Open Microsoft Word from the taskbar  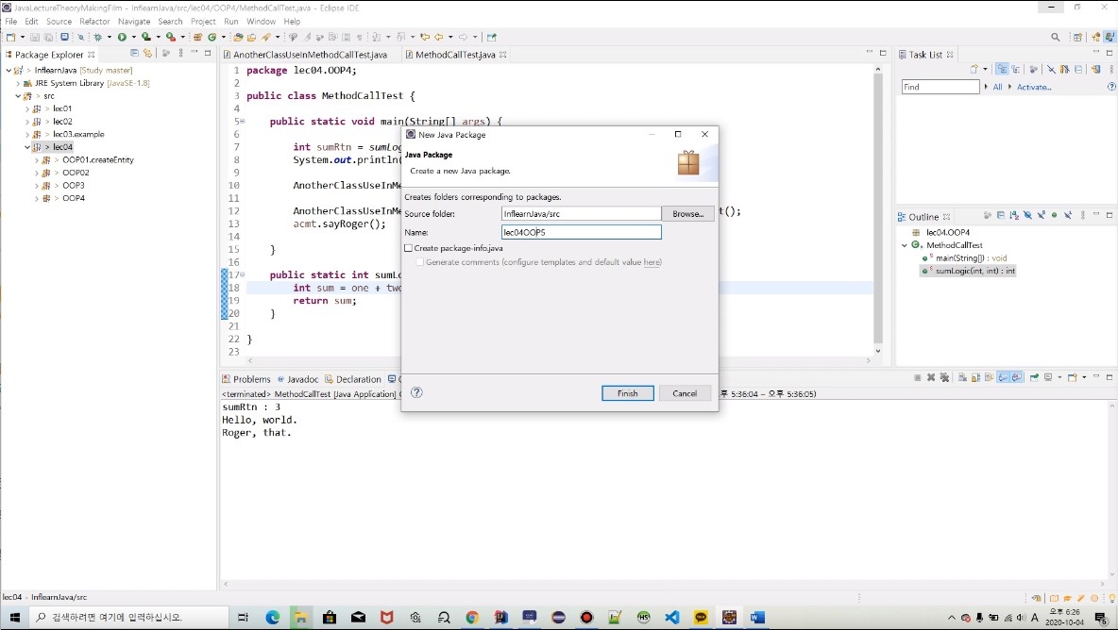[x=757, y=617]
